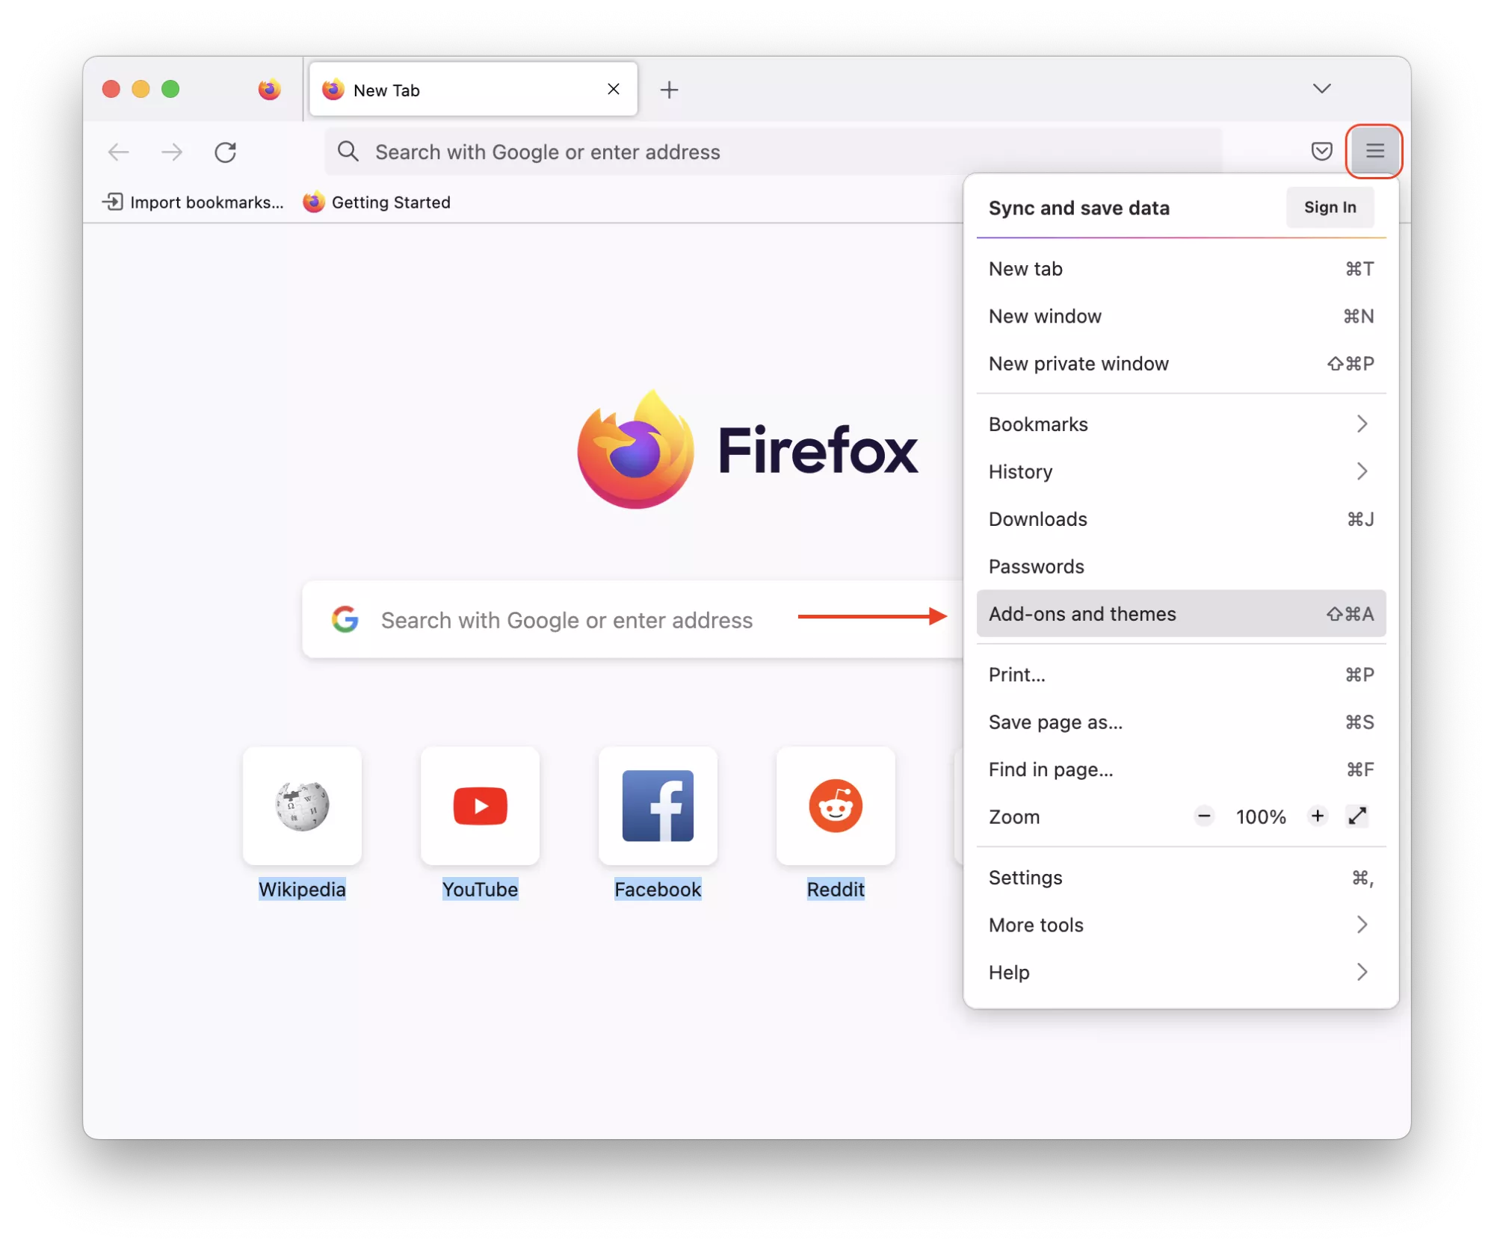
Task: Reload the page with refresh icon
Action: (x=225, y=152)
